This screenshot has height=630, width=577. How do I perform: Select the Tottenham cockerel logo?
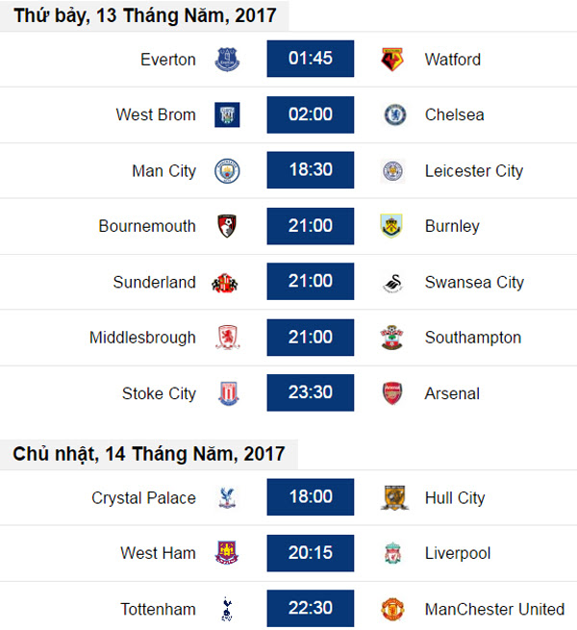click(x=227, y=609)
